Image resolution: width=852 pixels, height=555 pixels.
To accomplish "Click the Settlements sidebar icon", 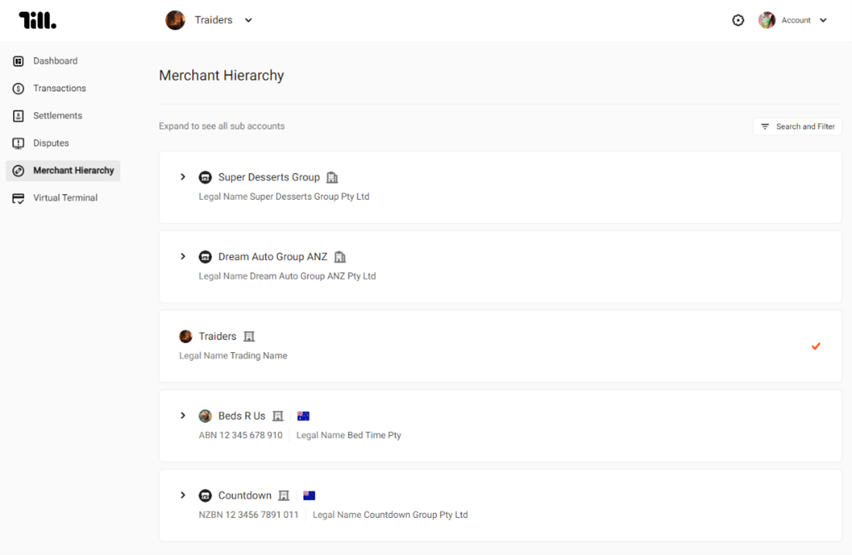I will pyautogui.click(x=19, y=115).
